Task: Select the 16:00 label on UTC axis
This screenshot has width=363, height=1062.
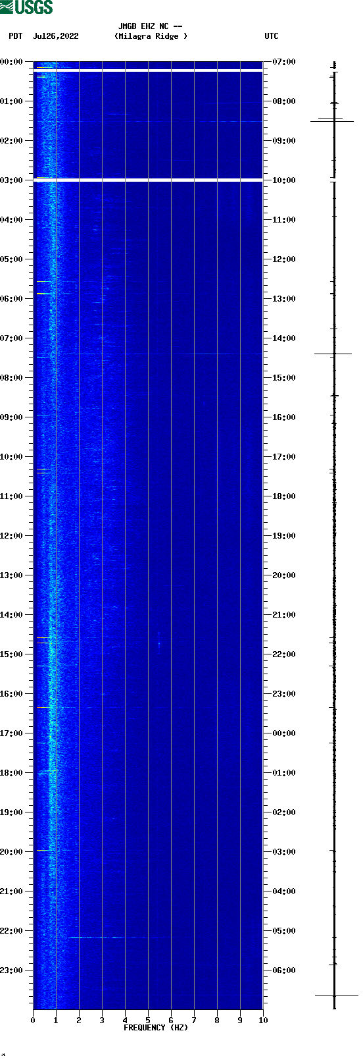Action: (283, 417)
